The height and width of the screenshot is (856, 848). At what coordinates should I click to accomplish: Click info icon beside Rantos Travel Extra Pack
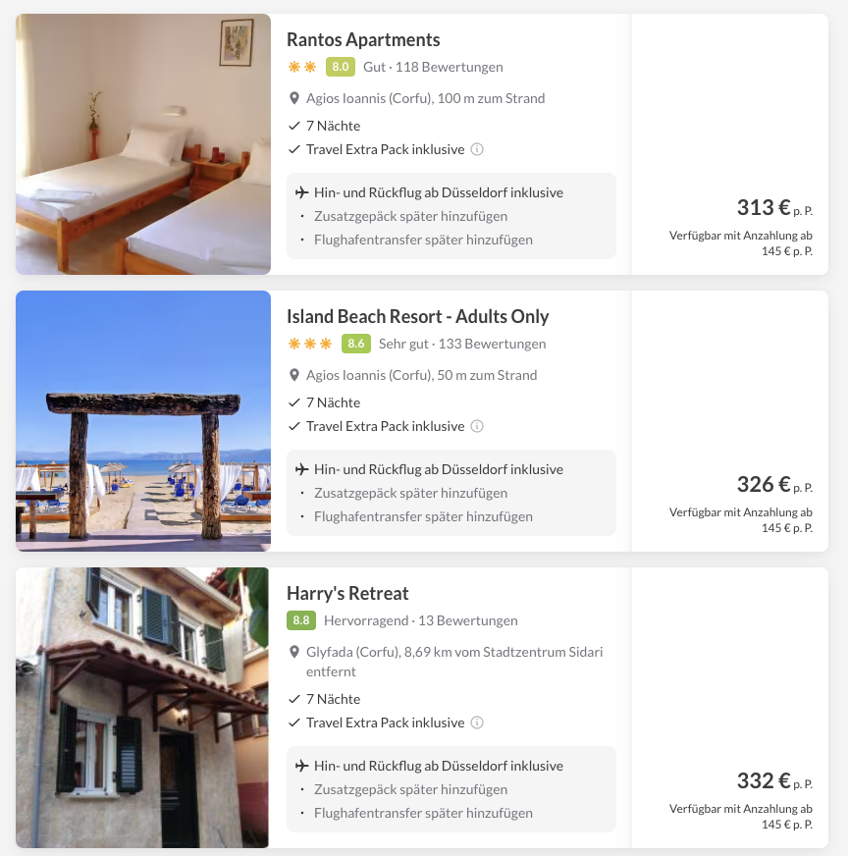pyautogui.click(x=477, y=149)
